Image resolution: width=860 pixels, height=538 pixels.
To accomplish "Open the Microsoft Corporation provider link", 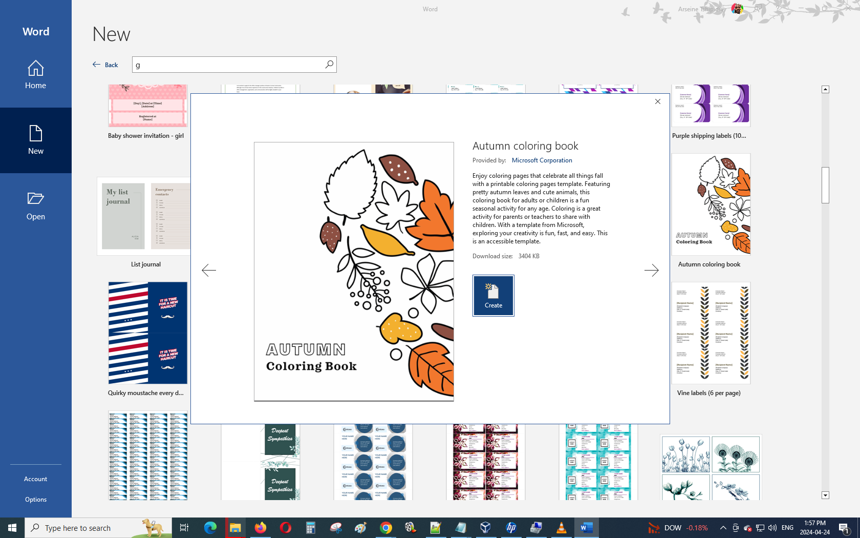I will pos(542,160).
